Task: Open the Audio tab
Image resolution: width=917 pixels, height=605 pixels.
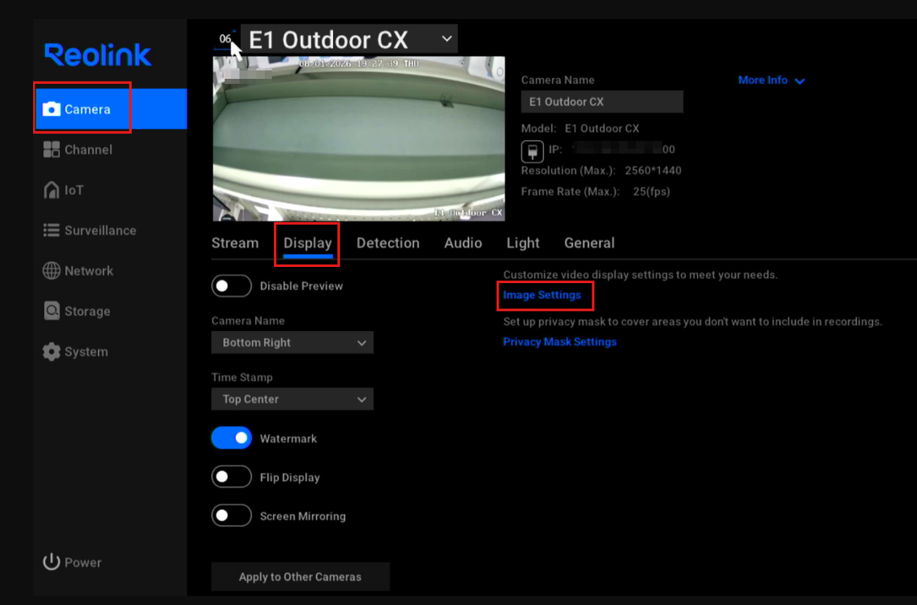Action: (x=463, y=242)
